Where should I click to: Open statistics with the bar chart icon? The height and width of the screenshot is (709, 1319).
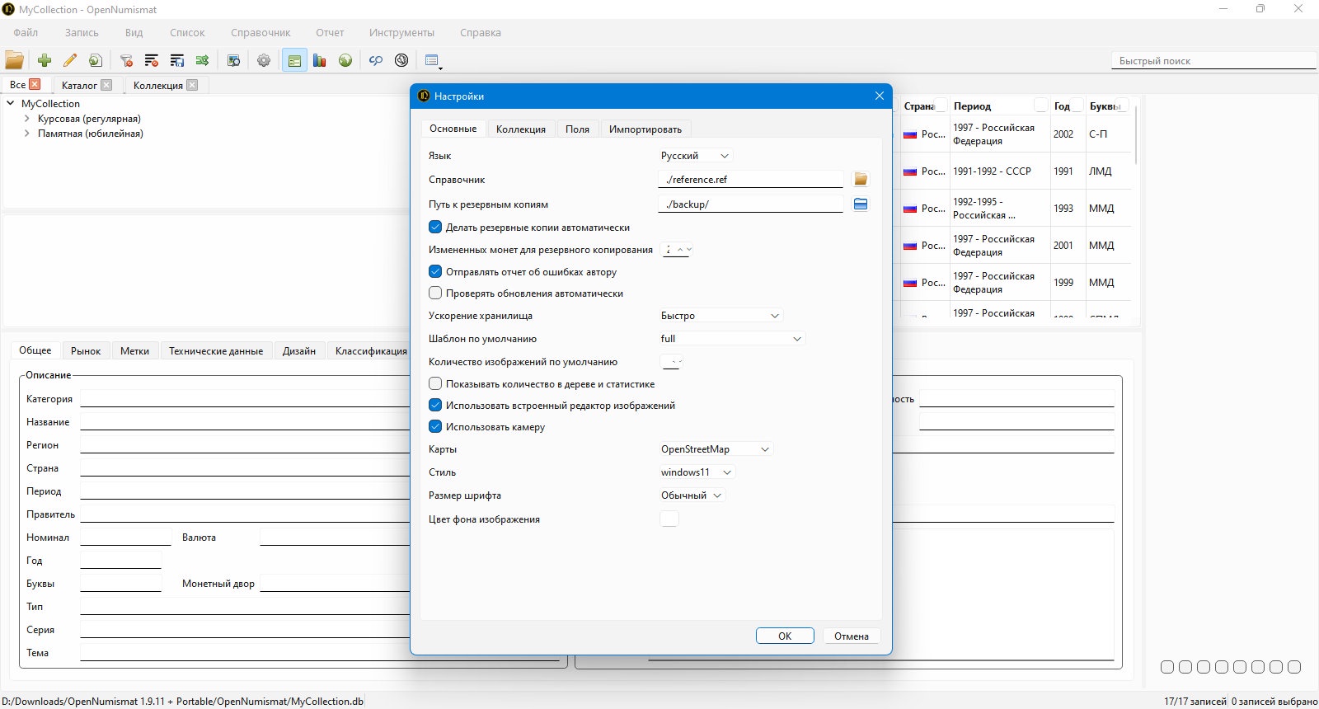[x=320, y=60]
